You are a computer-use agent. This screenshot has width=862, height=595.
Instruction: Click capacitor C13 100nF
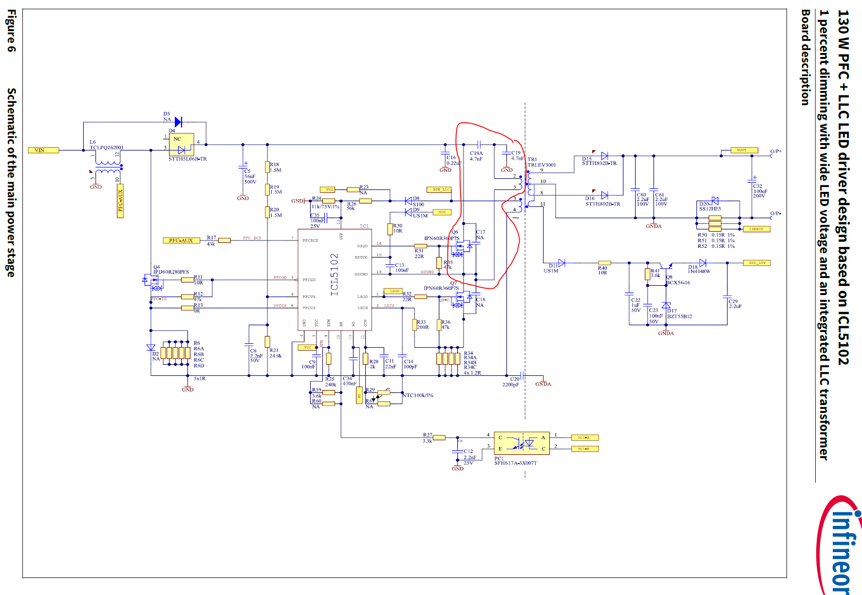(x=390, y=265)
